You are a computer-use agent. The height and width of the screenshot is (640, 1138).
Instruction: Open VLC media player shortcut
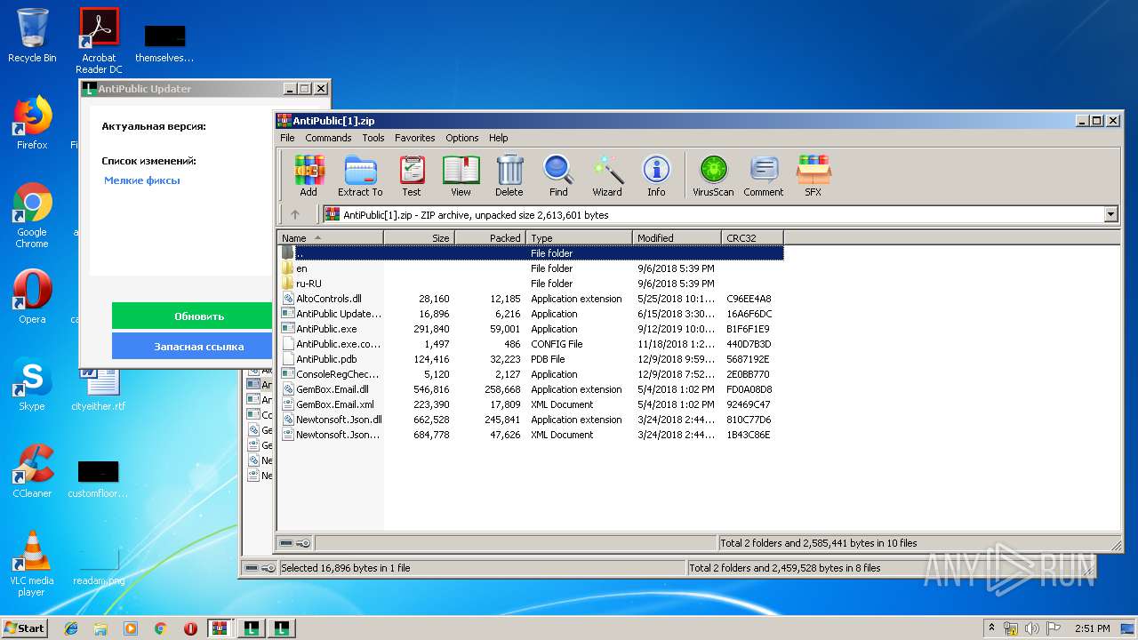[x=32, y=564]
